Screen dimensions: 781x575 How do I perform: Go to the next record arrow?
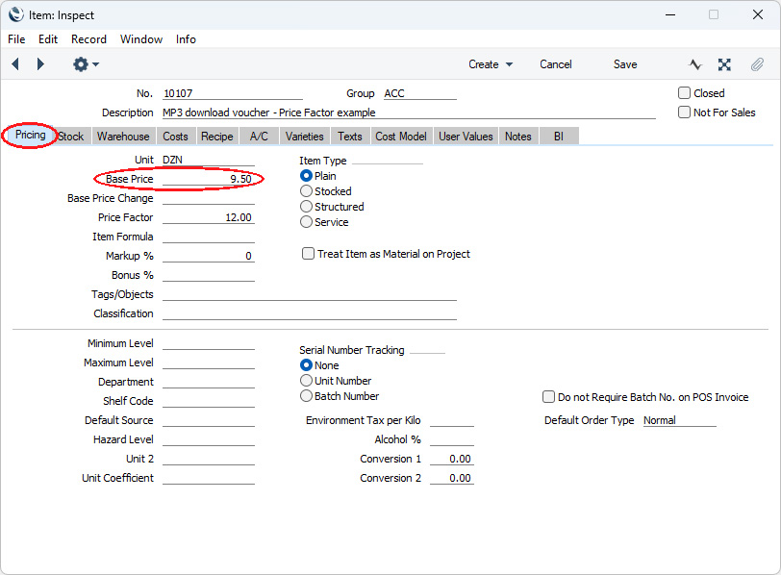click(x=40, y=64)
